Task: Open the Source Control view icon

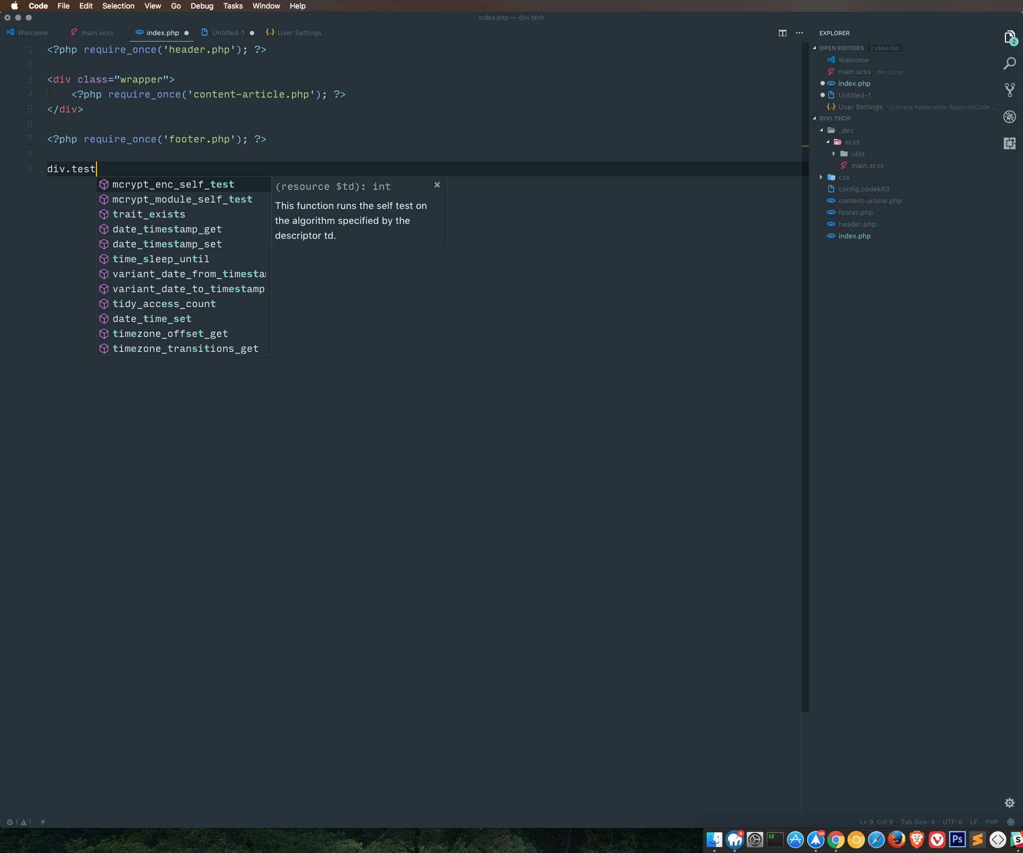Action: (1010, 90)
